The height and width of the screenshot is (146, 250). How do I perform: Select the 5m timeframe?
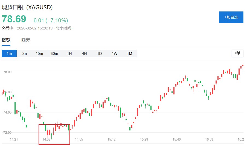coord(24,53)
